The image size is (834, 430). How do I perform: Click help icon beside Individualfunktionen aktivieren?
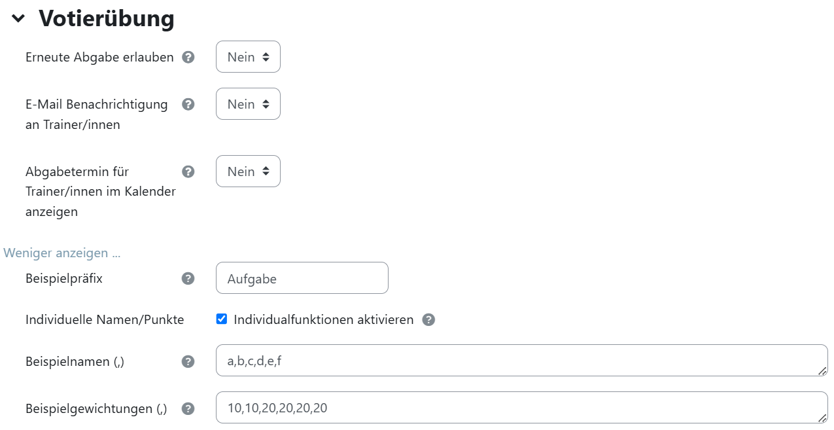click(428, 319)
